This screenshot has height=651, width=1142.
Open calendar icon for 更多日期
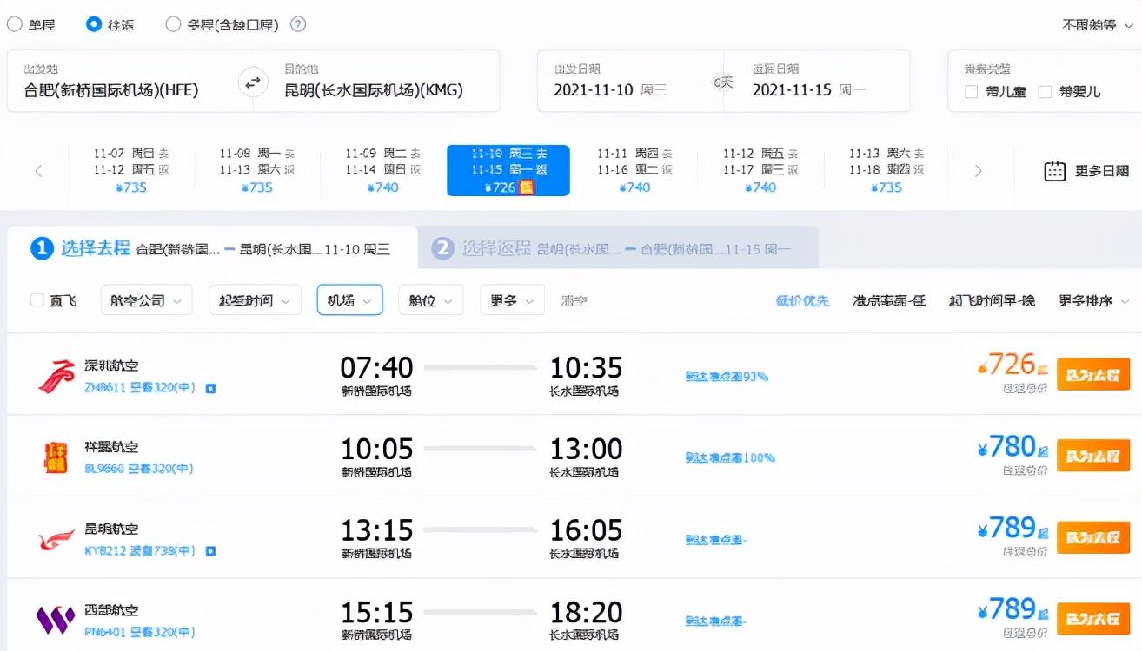[1055, 171]
